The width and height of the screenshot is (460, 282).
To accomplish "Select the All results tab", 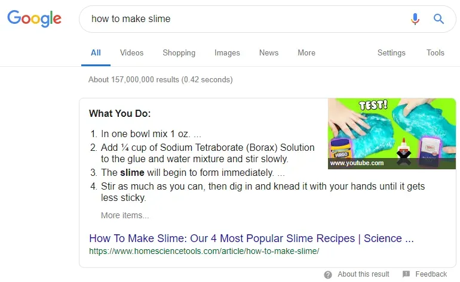I will (96, 52).
